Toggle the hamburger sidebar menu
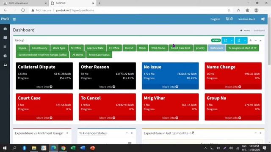Image resolution: width=271 pixels, height=152 pixels. (14, 19)
